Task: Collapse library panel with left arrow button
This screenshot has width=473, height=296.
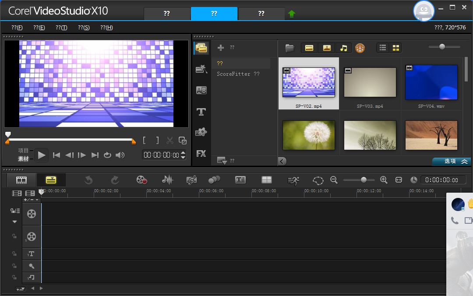Action: pyautogui.click(x=282, y=161)
